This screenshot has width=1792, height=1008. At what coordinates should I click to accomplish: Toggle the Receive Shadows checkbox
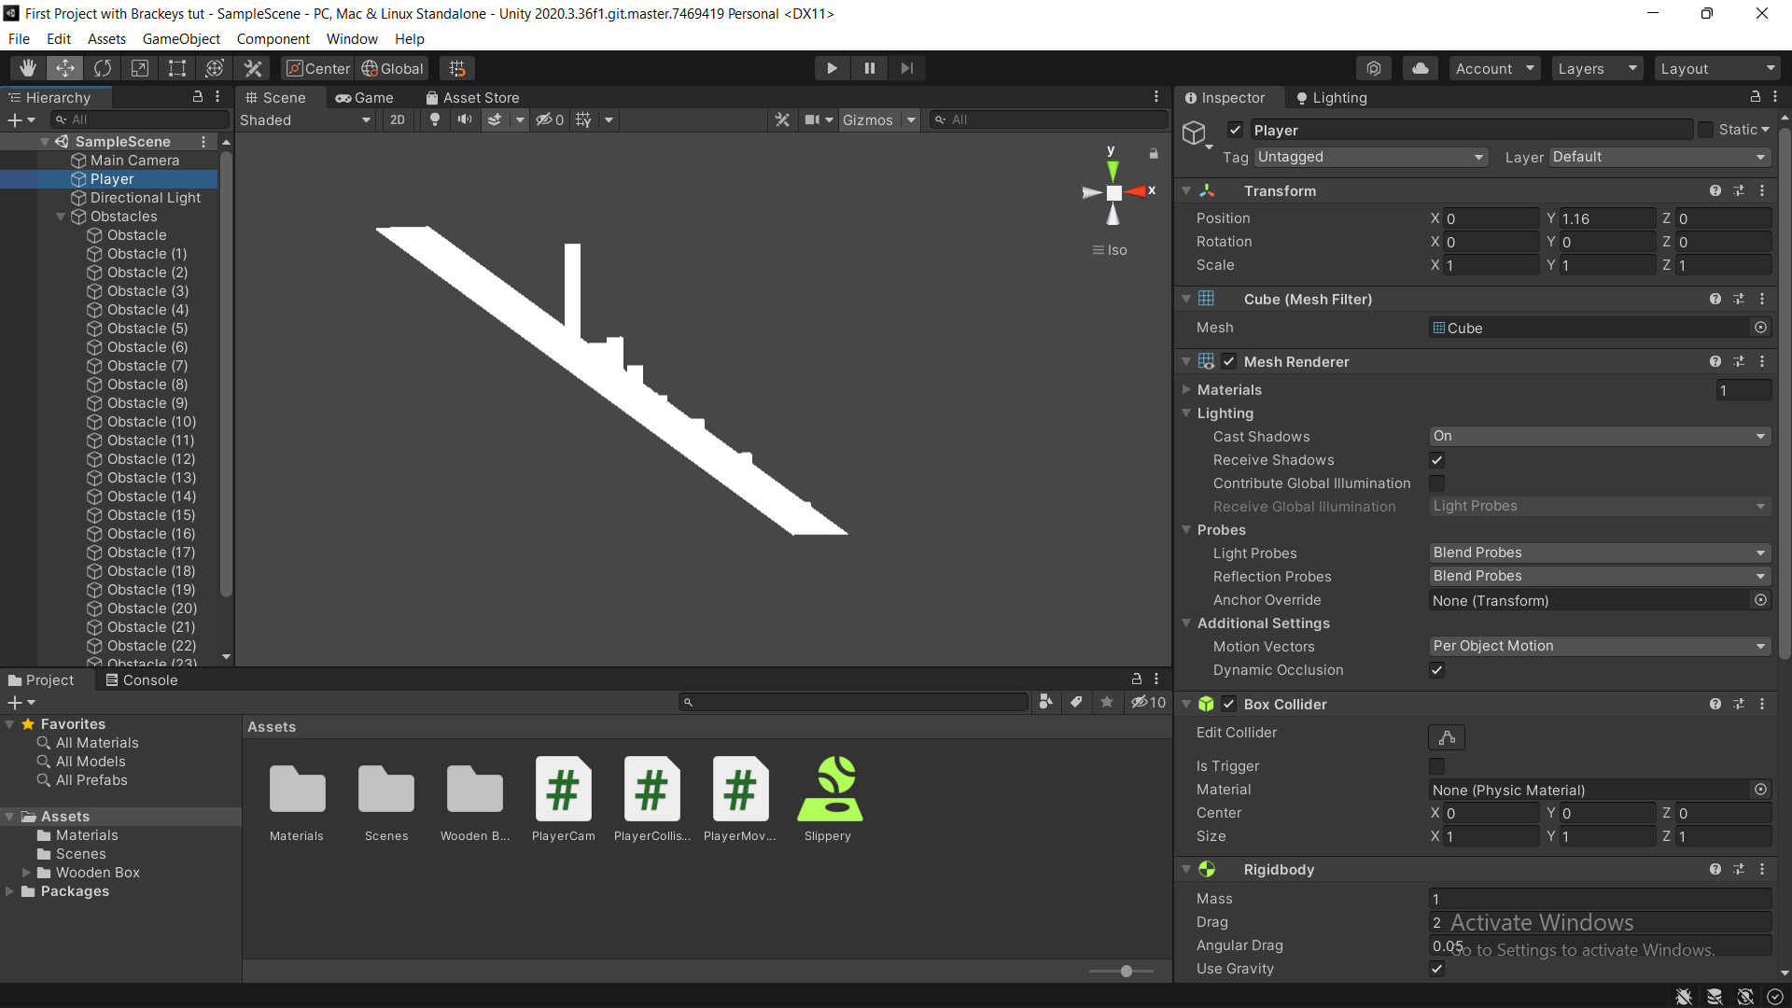pyautogui.click(x=1436, y=460)
